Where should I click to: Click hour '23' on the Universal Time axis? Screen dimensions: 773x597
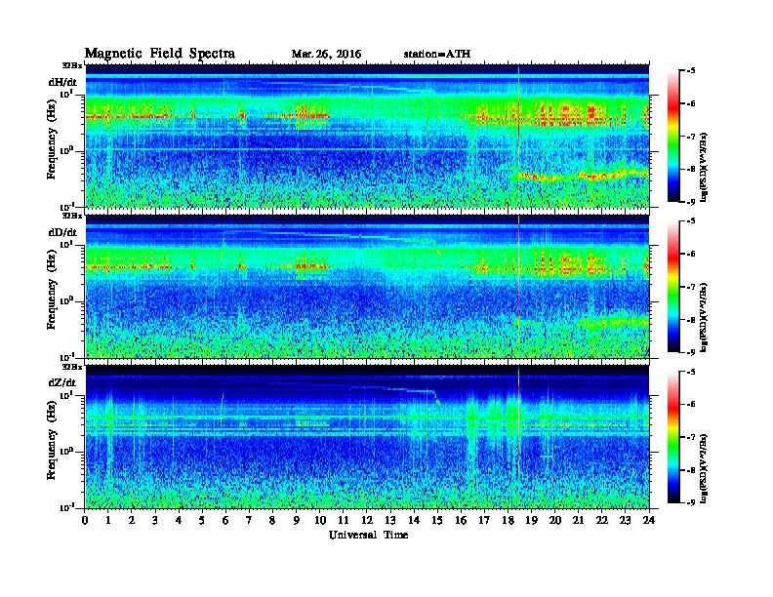(x=625, y=521)
